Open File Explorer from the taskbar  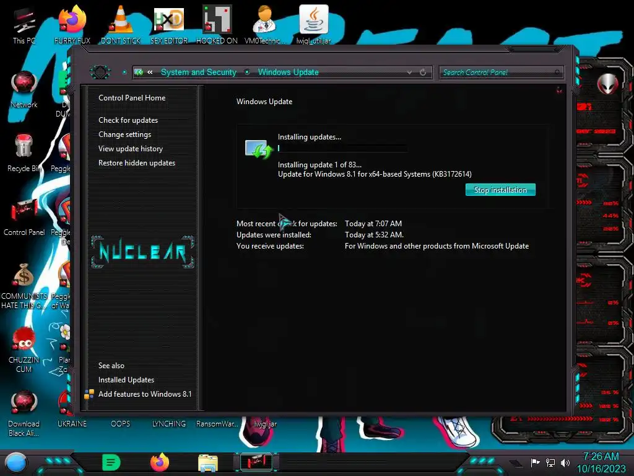(208, 462)
